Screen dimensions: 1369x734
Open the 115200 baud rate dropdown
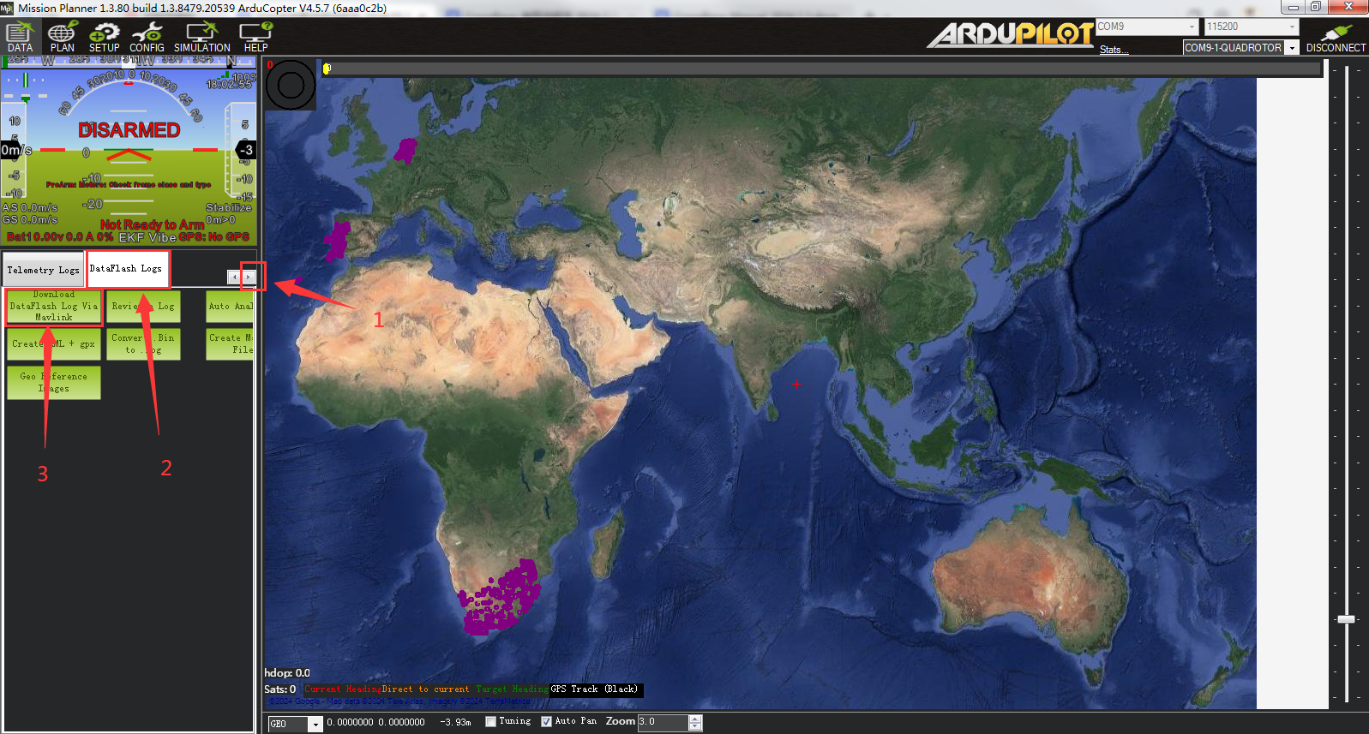click(1292, 27)
